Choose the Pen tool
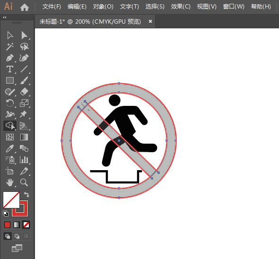The width and height of the screenshot is (279, 259). [10, 58]
